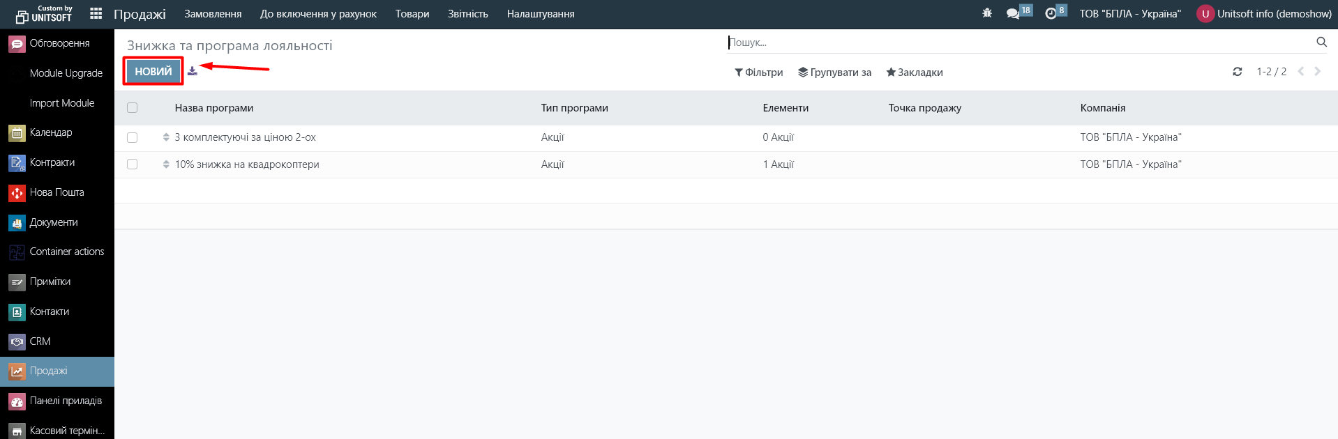This screenshot has width=1338, height=439.
Task: Refresh the list with reload icon
Action: point(1237,72)
